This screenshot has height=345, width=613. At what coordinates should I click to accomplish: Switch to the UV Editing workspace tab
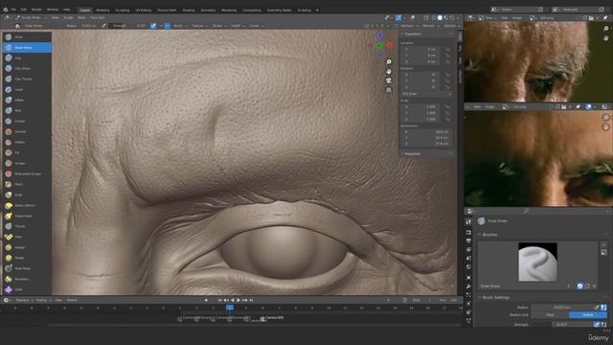[x=143, y=11]
